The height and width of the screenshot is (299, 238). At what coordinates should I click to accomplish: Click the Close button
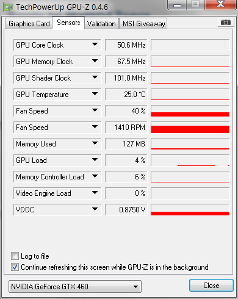click(211, 286)
